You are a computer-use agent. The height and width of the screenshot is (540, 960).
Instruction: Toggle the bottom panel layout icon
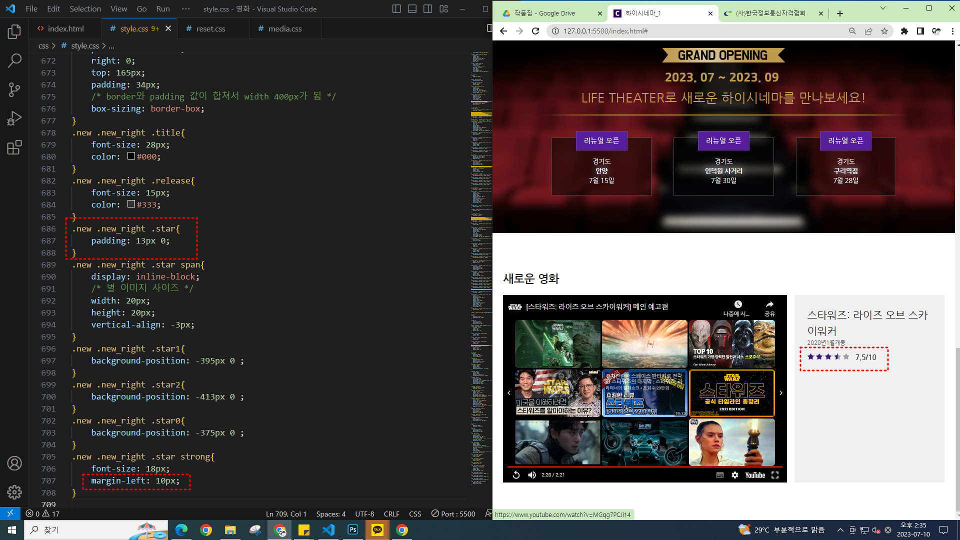[x=412, y=9]
